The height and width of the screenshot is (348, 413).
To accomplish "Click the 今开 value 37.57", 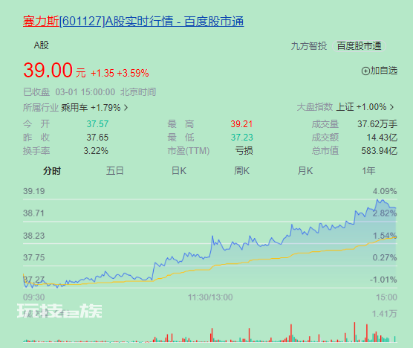I will click(97, 124).
